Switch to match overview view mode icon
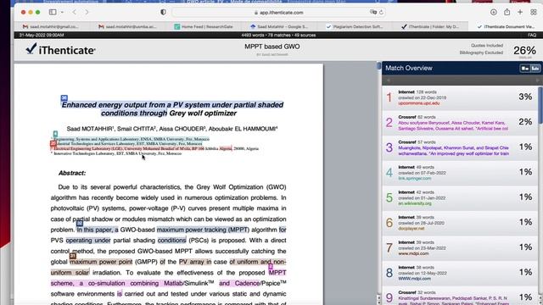The image size is (543, 305). pos(525,68)
